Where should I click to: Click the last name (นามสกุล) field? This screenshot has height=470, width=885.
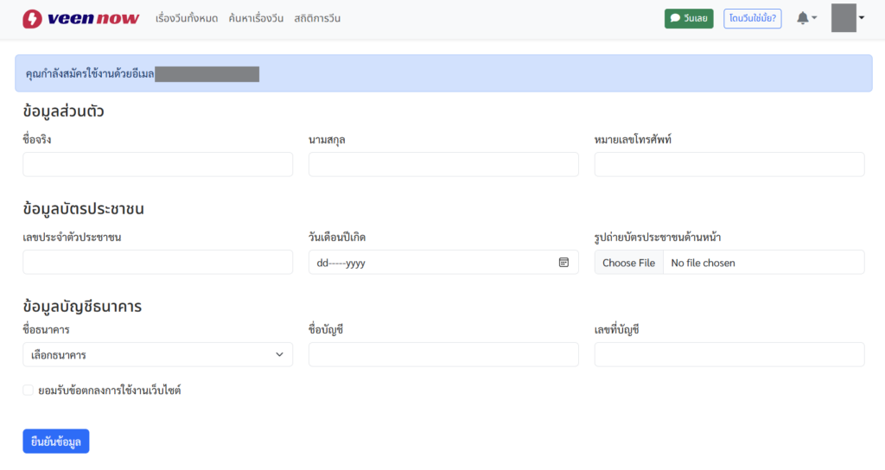(443, 165)
